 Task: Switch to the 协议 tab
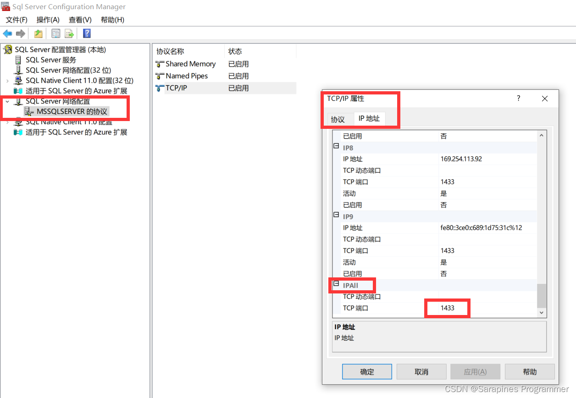(338, 119)
